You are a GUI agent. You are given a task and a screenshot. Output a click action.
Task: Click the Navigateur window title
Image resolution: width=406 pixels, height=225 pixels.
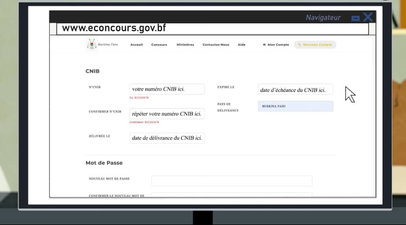coord(323,17)
